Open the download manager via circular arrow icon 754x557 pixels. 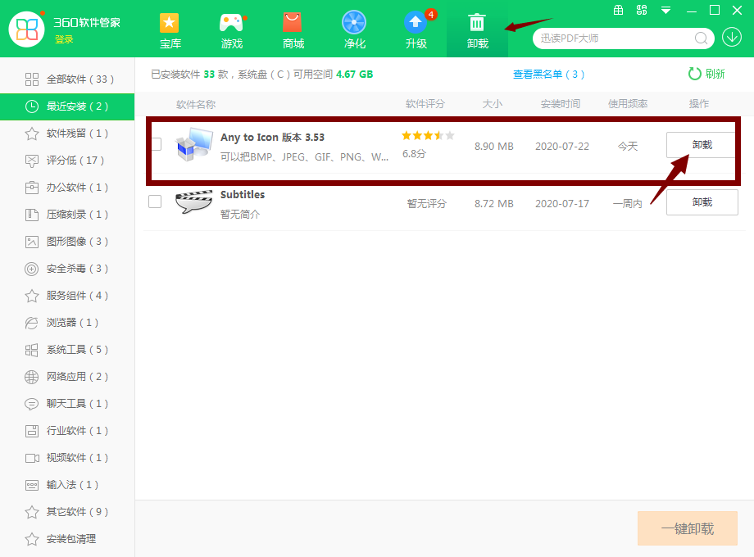tap(732, 38)
